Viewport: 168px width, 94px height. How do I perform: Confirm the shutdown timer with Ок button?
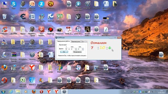(64, 52)
